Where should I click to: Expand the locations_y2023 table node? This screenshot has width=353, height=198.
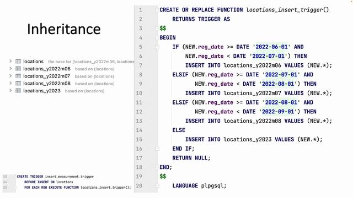(10, 90)
